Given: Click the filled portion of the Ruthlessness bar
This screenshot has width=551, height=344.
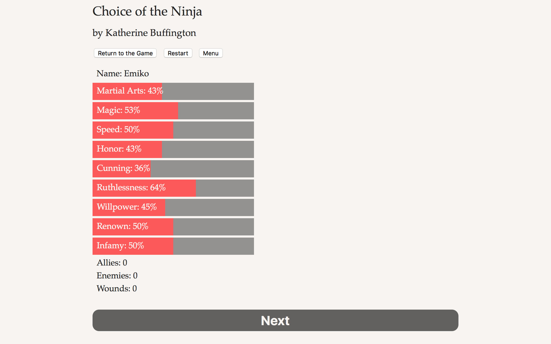Looking at the screenshot, I should 143,188.
